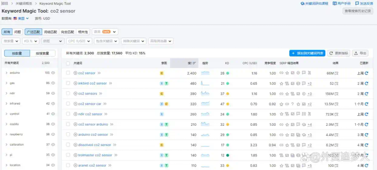Check the dissolved co2 sensor checkbox

pos(68,145)
